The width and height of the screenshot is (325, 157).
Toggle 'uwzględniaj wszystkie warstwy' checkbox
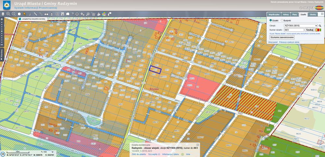pyautogui.click(x=20, y=19)
